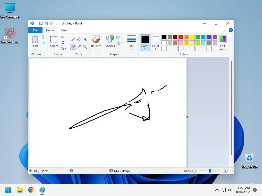Click the Crop icon in Image group

(62, 37)
